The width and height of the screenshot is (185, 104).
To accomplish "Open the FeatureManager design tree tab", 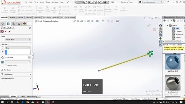I will (3, 24).
